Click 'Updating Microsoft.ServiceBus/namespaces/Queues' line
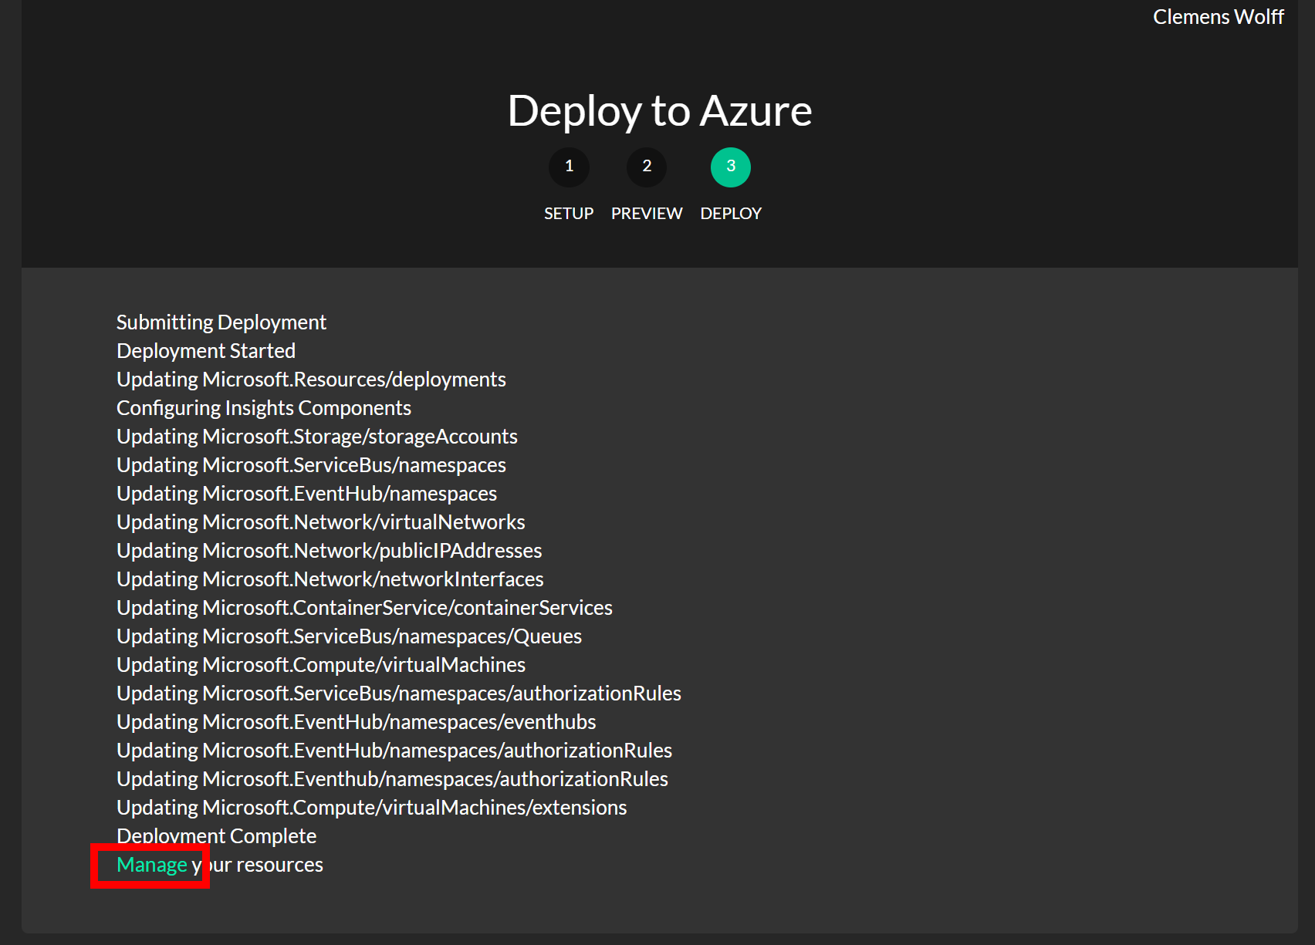Viewport: 1315px width, 945px height. (x=349, y=636)
